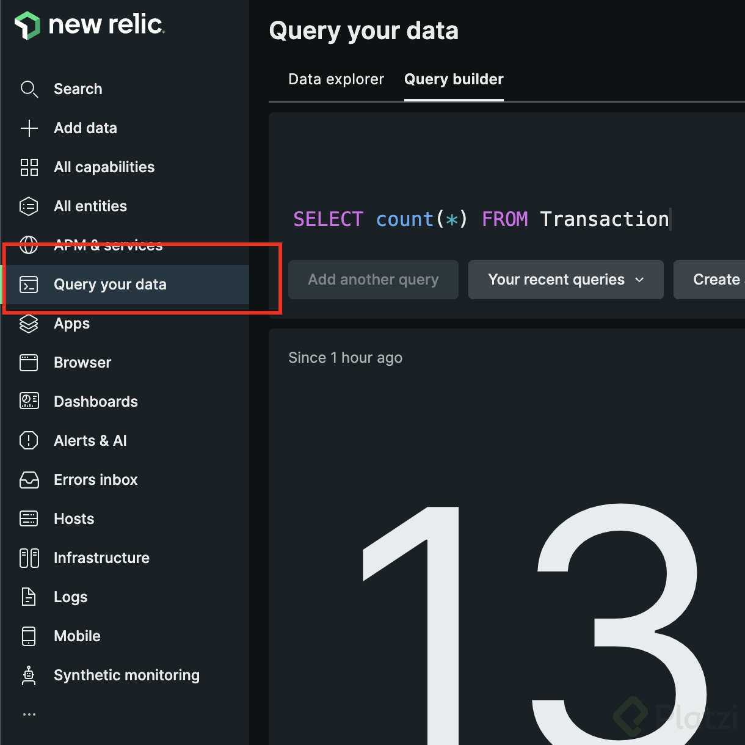This screenshot has width=745, height=745.
Task: Show more items via the ellipsis icon
Action: (29, 714)
